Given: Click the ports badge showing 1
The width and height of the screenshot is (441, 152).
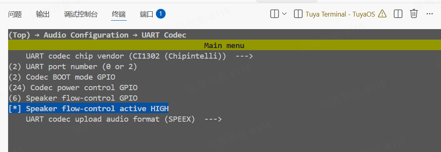Looking at the screenshot, I should pos(160,14).
